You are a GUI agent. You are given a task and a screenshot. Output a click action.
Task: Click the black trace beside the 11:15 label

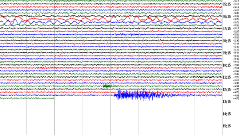tap(123, 77)
